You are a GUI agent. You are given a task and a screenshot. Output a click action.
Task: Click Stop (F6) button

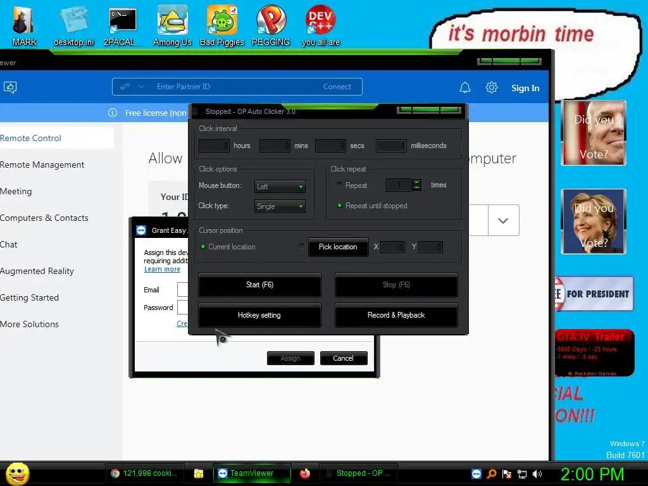pyautogui.click(x=396, y=285)
